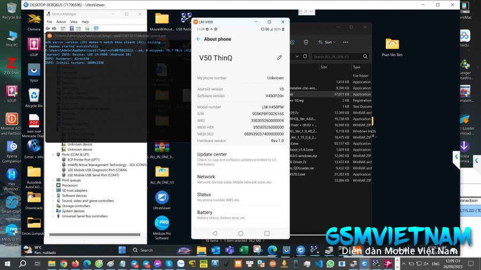Tap the Android recents square button
The width and height of the screenshot is (481, 270).
267,233
